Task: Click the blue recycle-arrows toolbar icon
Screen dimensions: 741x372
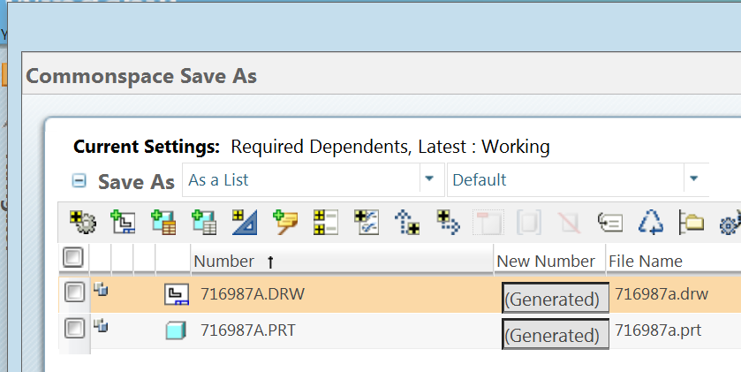Action: point(651,222)
